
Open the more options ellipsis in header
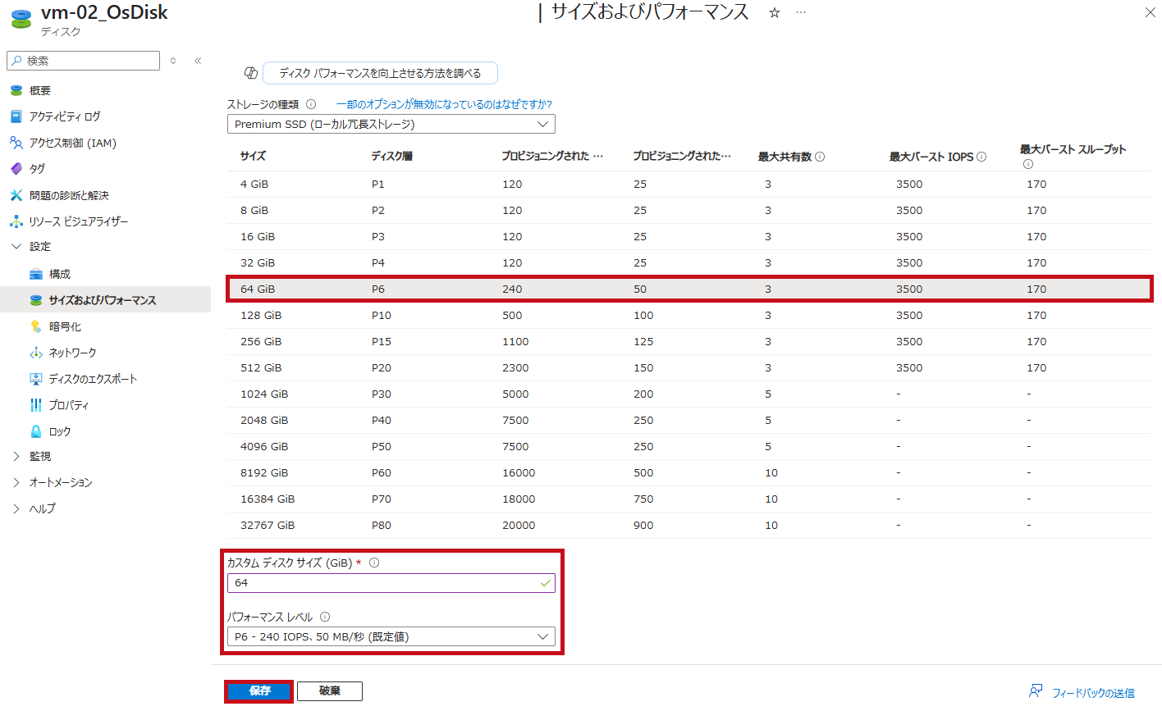(x=801, y=13)
